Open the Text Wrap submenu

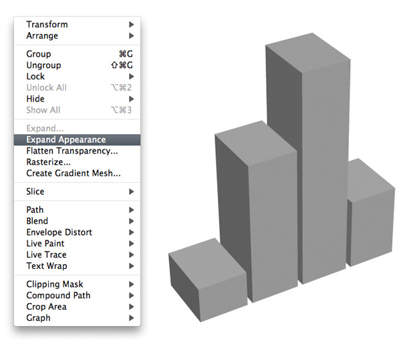[78, 266]
